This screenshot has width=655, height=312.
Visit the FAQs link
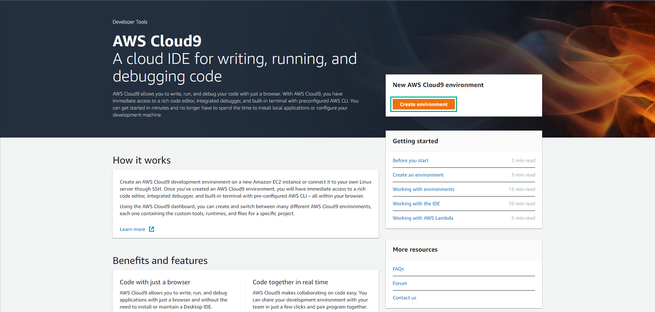coord(398,269)
